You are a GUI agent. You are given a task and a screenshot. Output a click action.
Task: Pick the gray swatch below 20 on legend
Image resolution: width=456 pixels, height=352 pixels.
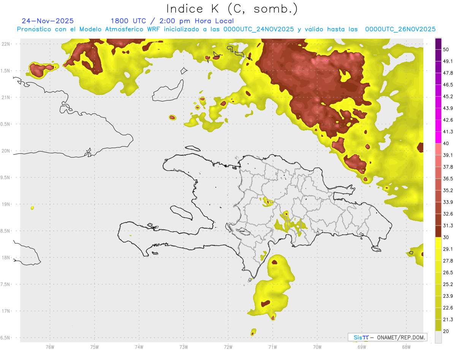tap(438, 337)
